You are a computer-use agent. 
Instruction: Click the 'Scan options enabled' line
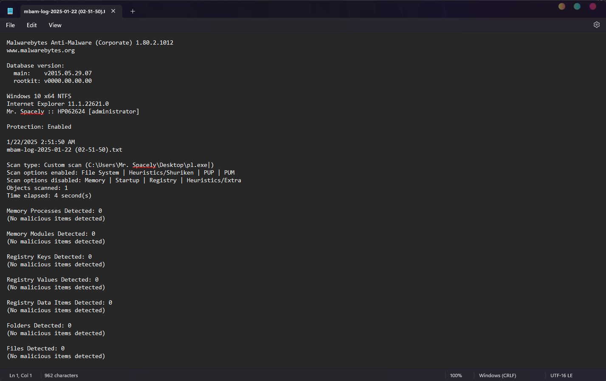pyautogui.click(x=121, y=172)
